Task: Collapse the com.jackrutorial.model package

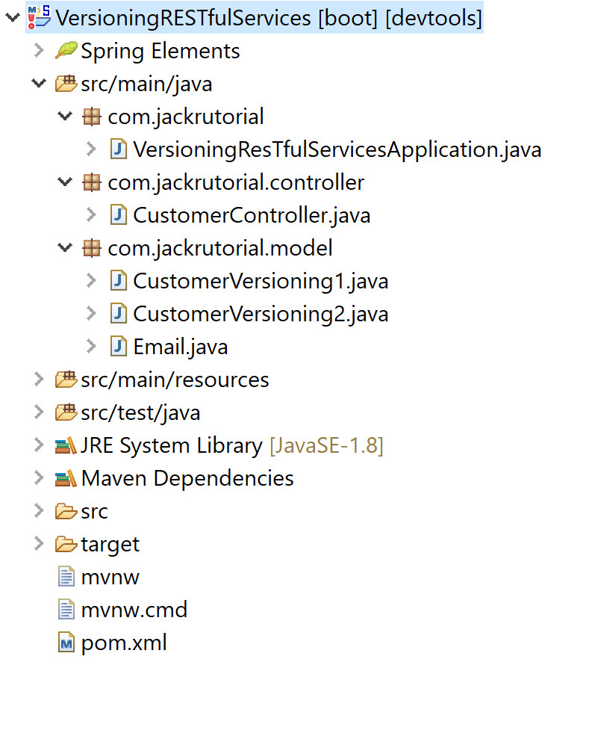Action: pos(64,247)
